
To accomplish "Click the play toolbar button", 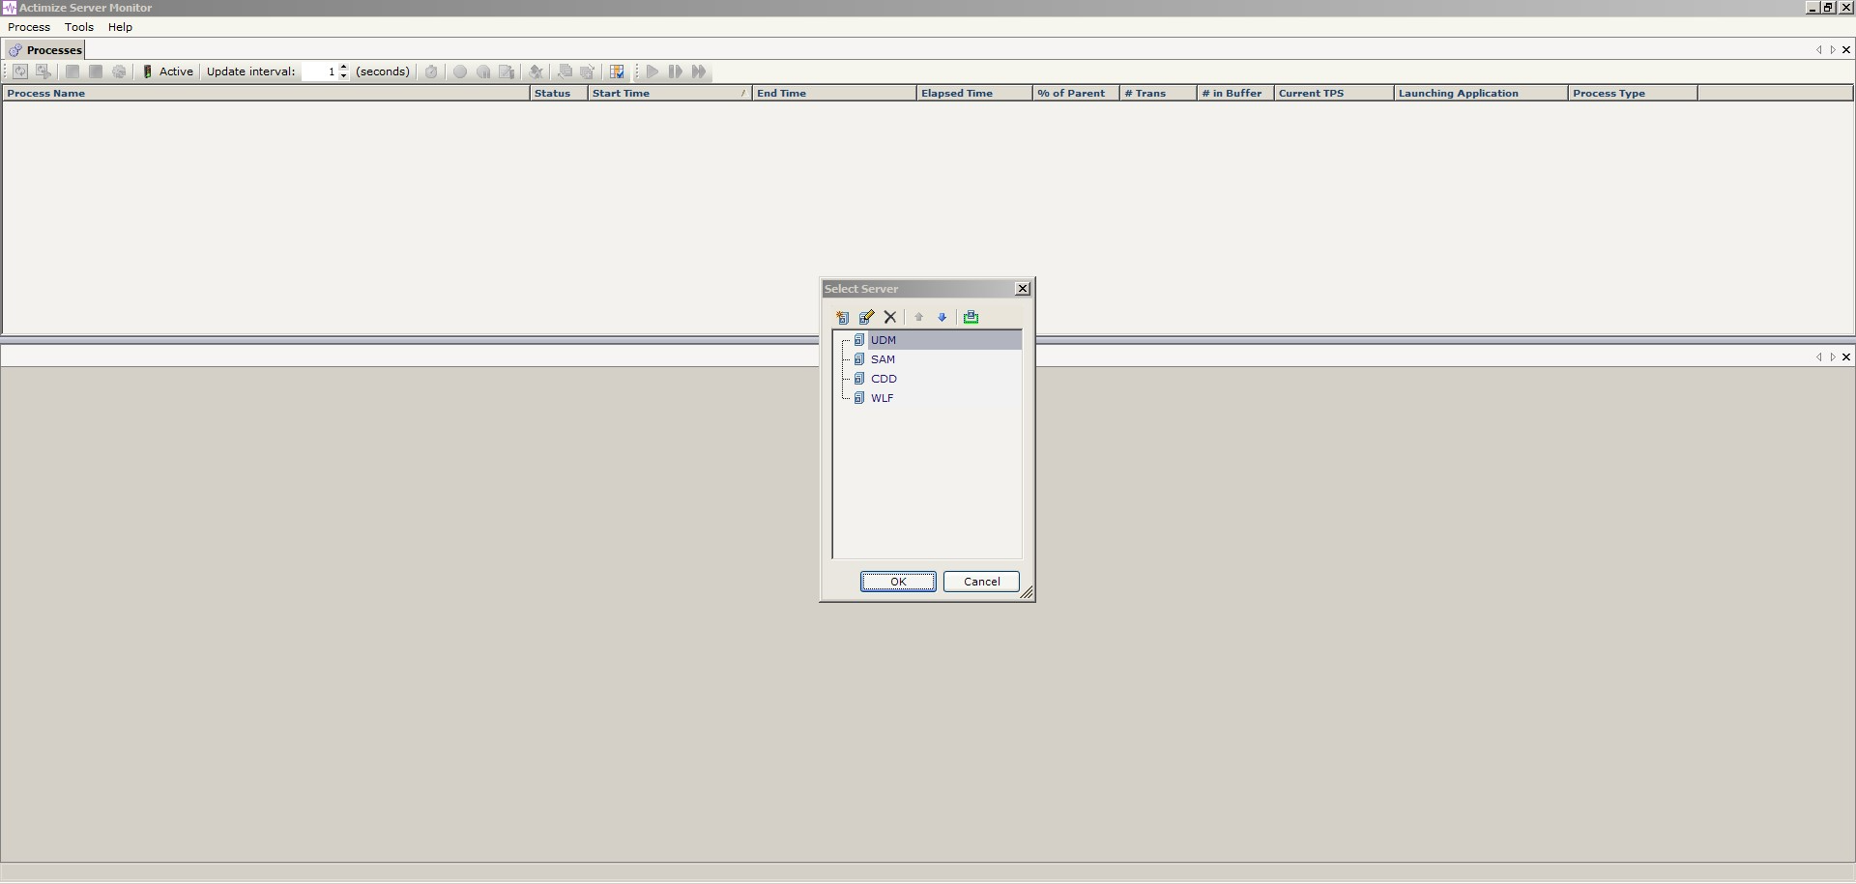I will [x=652, y=71].
